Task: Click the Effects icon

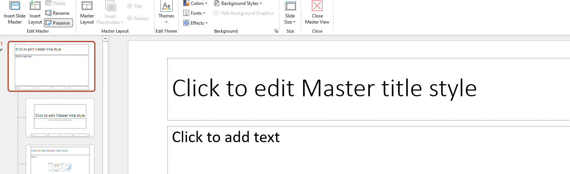Action: (x=186, y=23)
